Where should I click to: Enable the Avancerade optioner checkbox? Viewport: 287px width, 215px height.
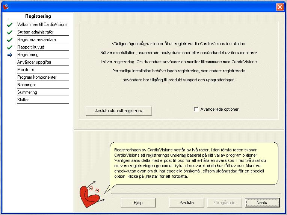coord(196,109)
